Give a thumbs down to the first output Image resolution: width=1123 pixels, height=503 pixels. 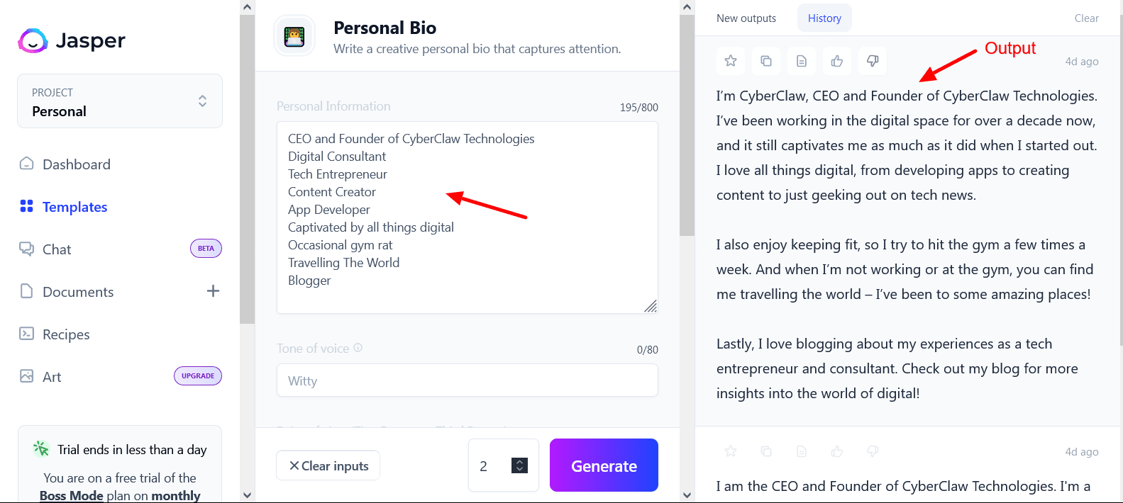(x=873, y=61)
